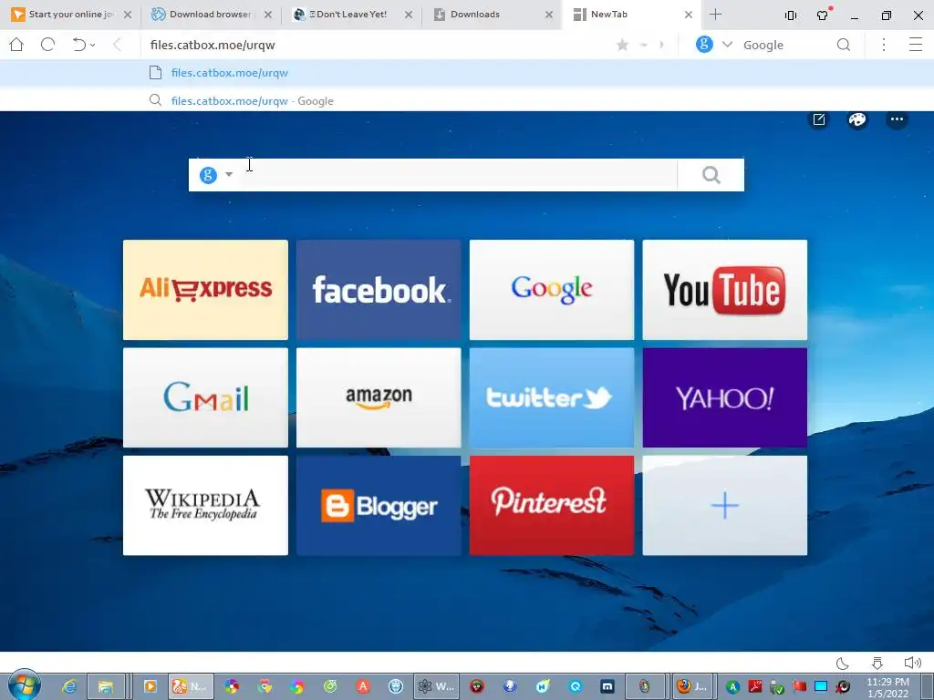Click the address bar showing files.catbox.moe/urqw
Viewport: 934px width, 700px height.
click(375, 46)
